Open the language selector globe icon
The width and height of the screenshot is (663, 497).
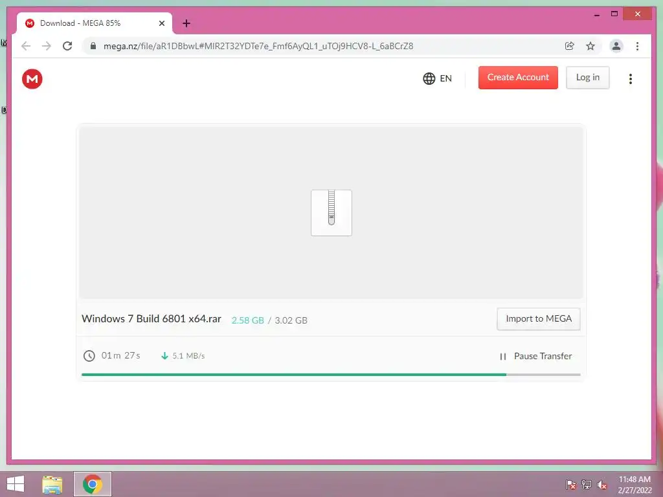(x=429, y=78)
